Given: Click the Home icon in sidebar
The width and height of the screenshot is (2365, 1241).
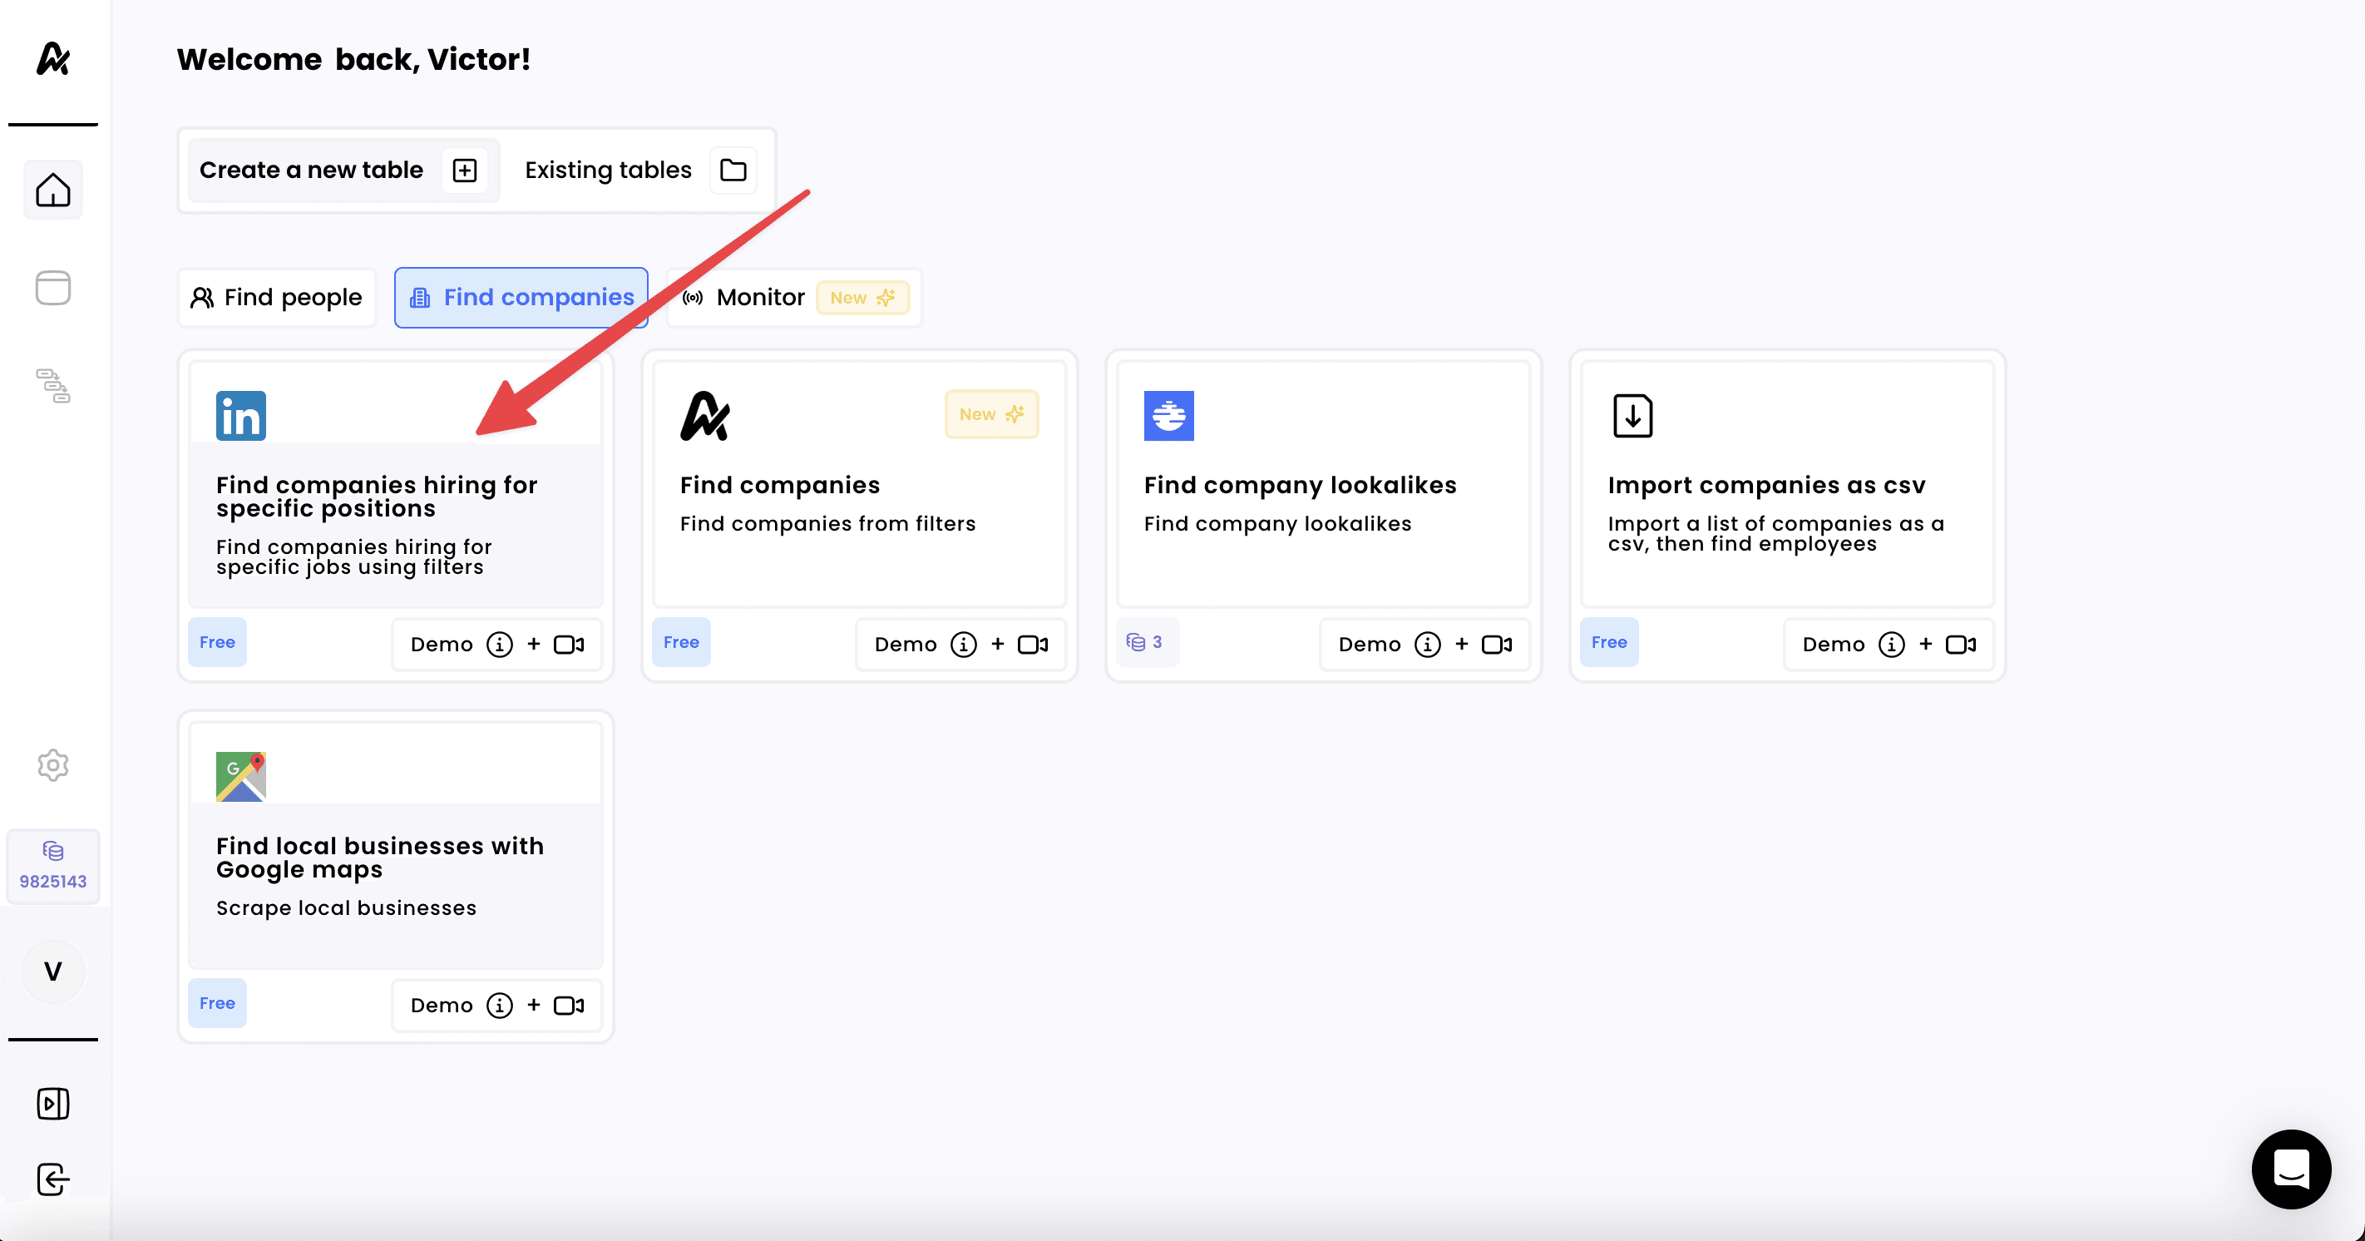Looking at the screenshot, I should click(52, 190).
